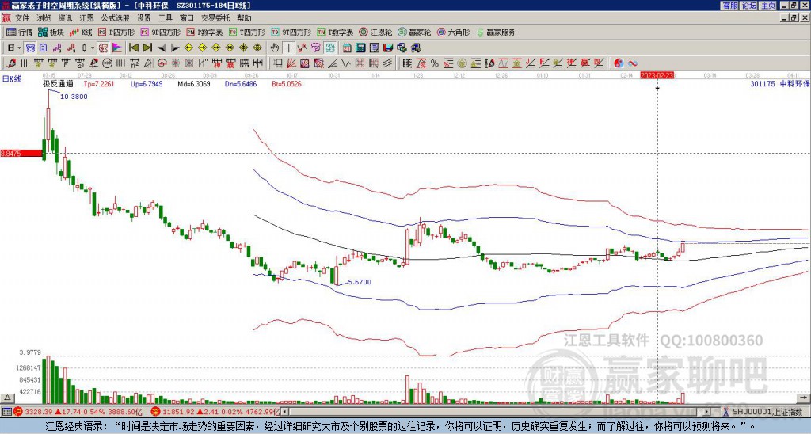This screenshot has height=434, width=811.
Task: Click the 板块 toolbar button
Action: point(51,32)
